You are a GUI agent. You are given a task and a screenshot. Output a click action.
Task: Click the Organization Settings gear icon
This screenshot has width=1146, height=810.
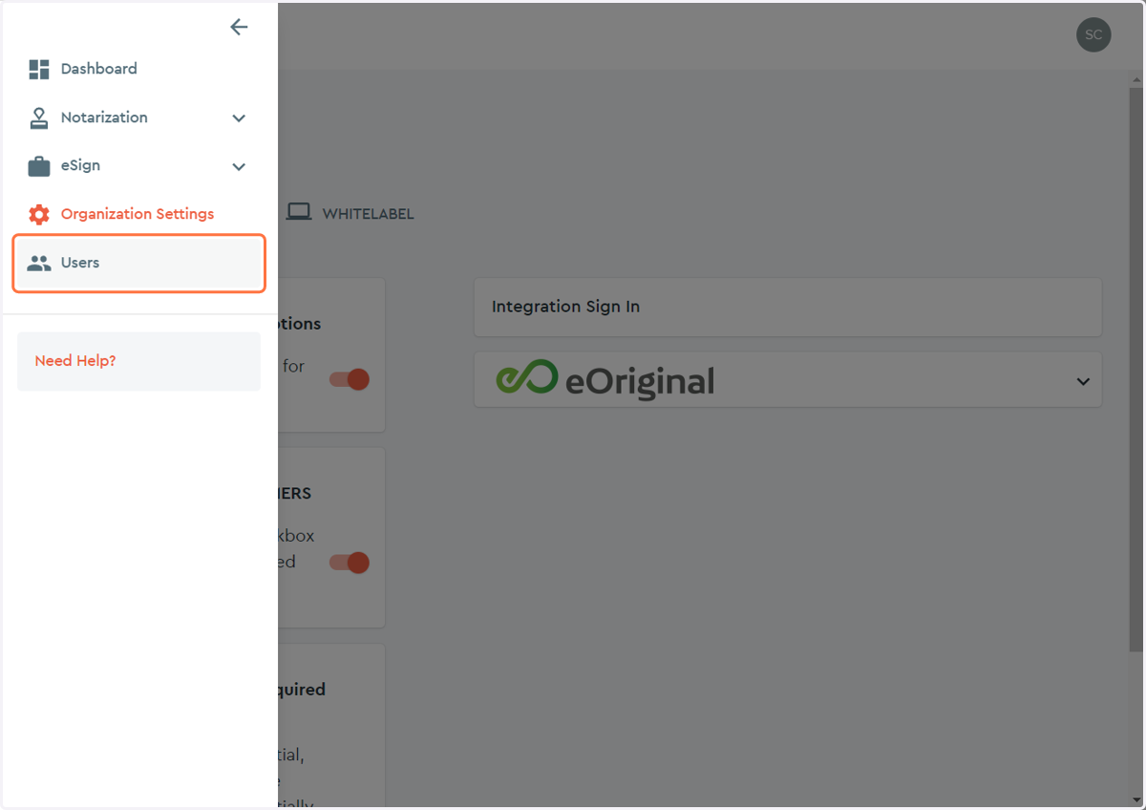click(39, 214)
